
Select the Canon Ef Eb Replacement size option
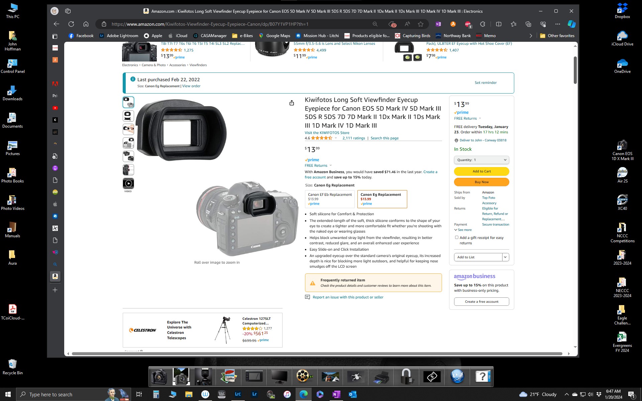pyautogui.click(x=329, y=199)
